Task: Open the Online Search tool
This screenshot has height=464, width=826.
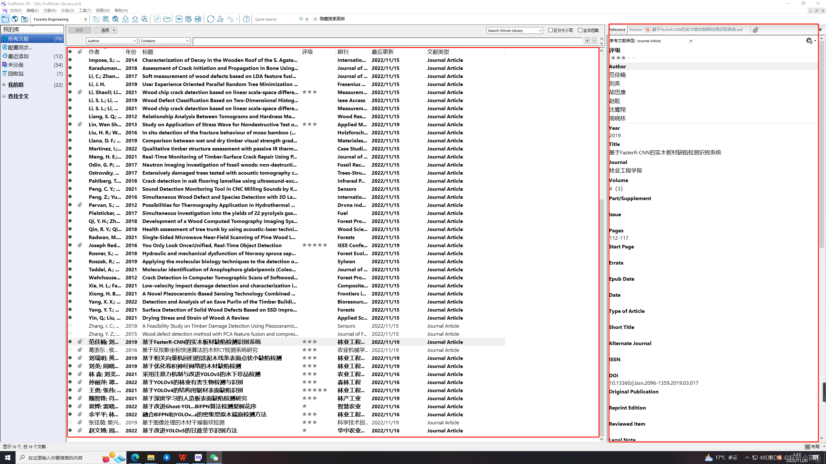Action: [115, 19]
